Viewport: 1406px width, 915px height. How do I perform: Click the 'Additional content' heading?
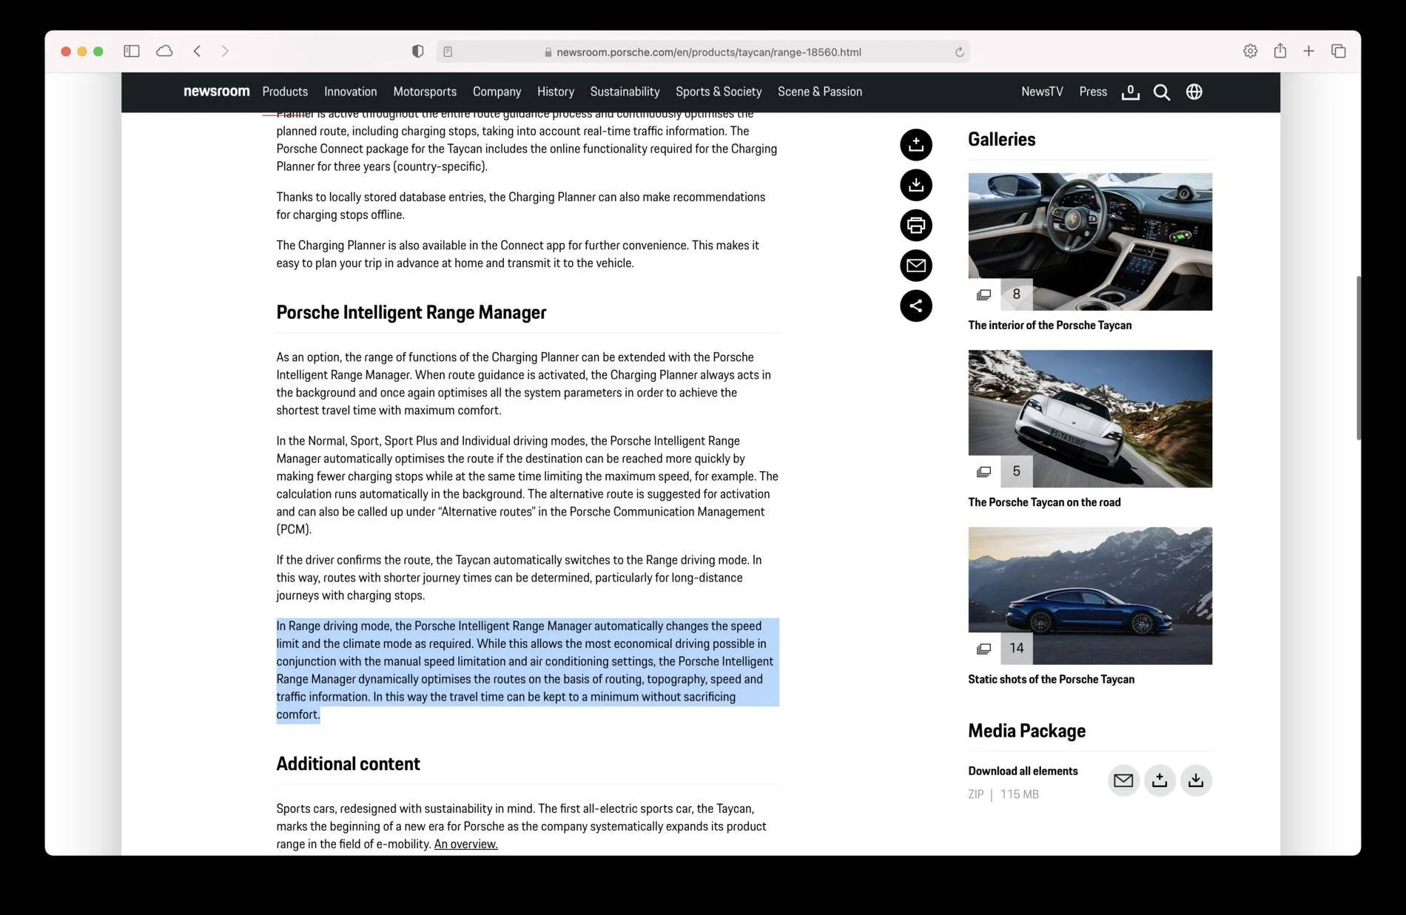[348, 763]
